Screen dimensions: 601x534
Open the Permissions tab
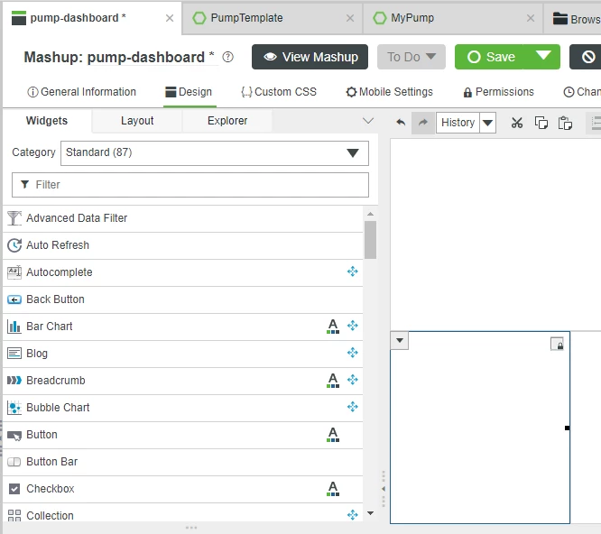coord(498,92)
